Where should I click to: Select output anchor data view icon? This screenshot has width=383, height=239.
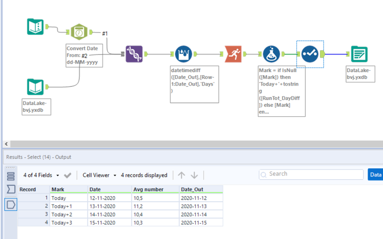tap(11, 205)
